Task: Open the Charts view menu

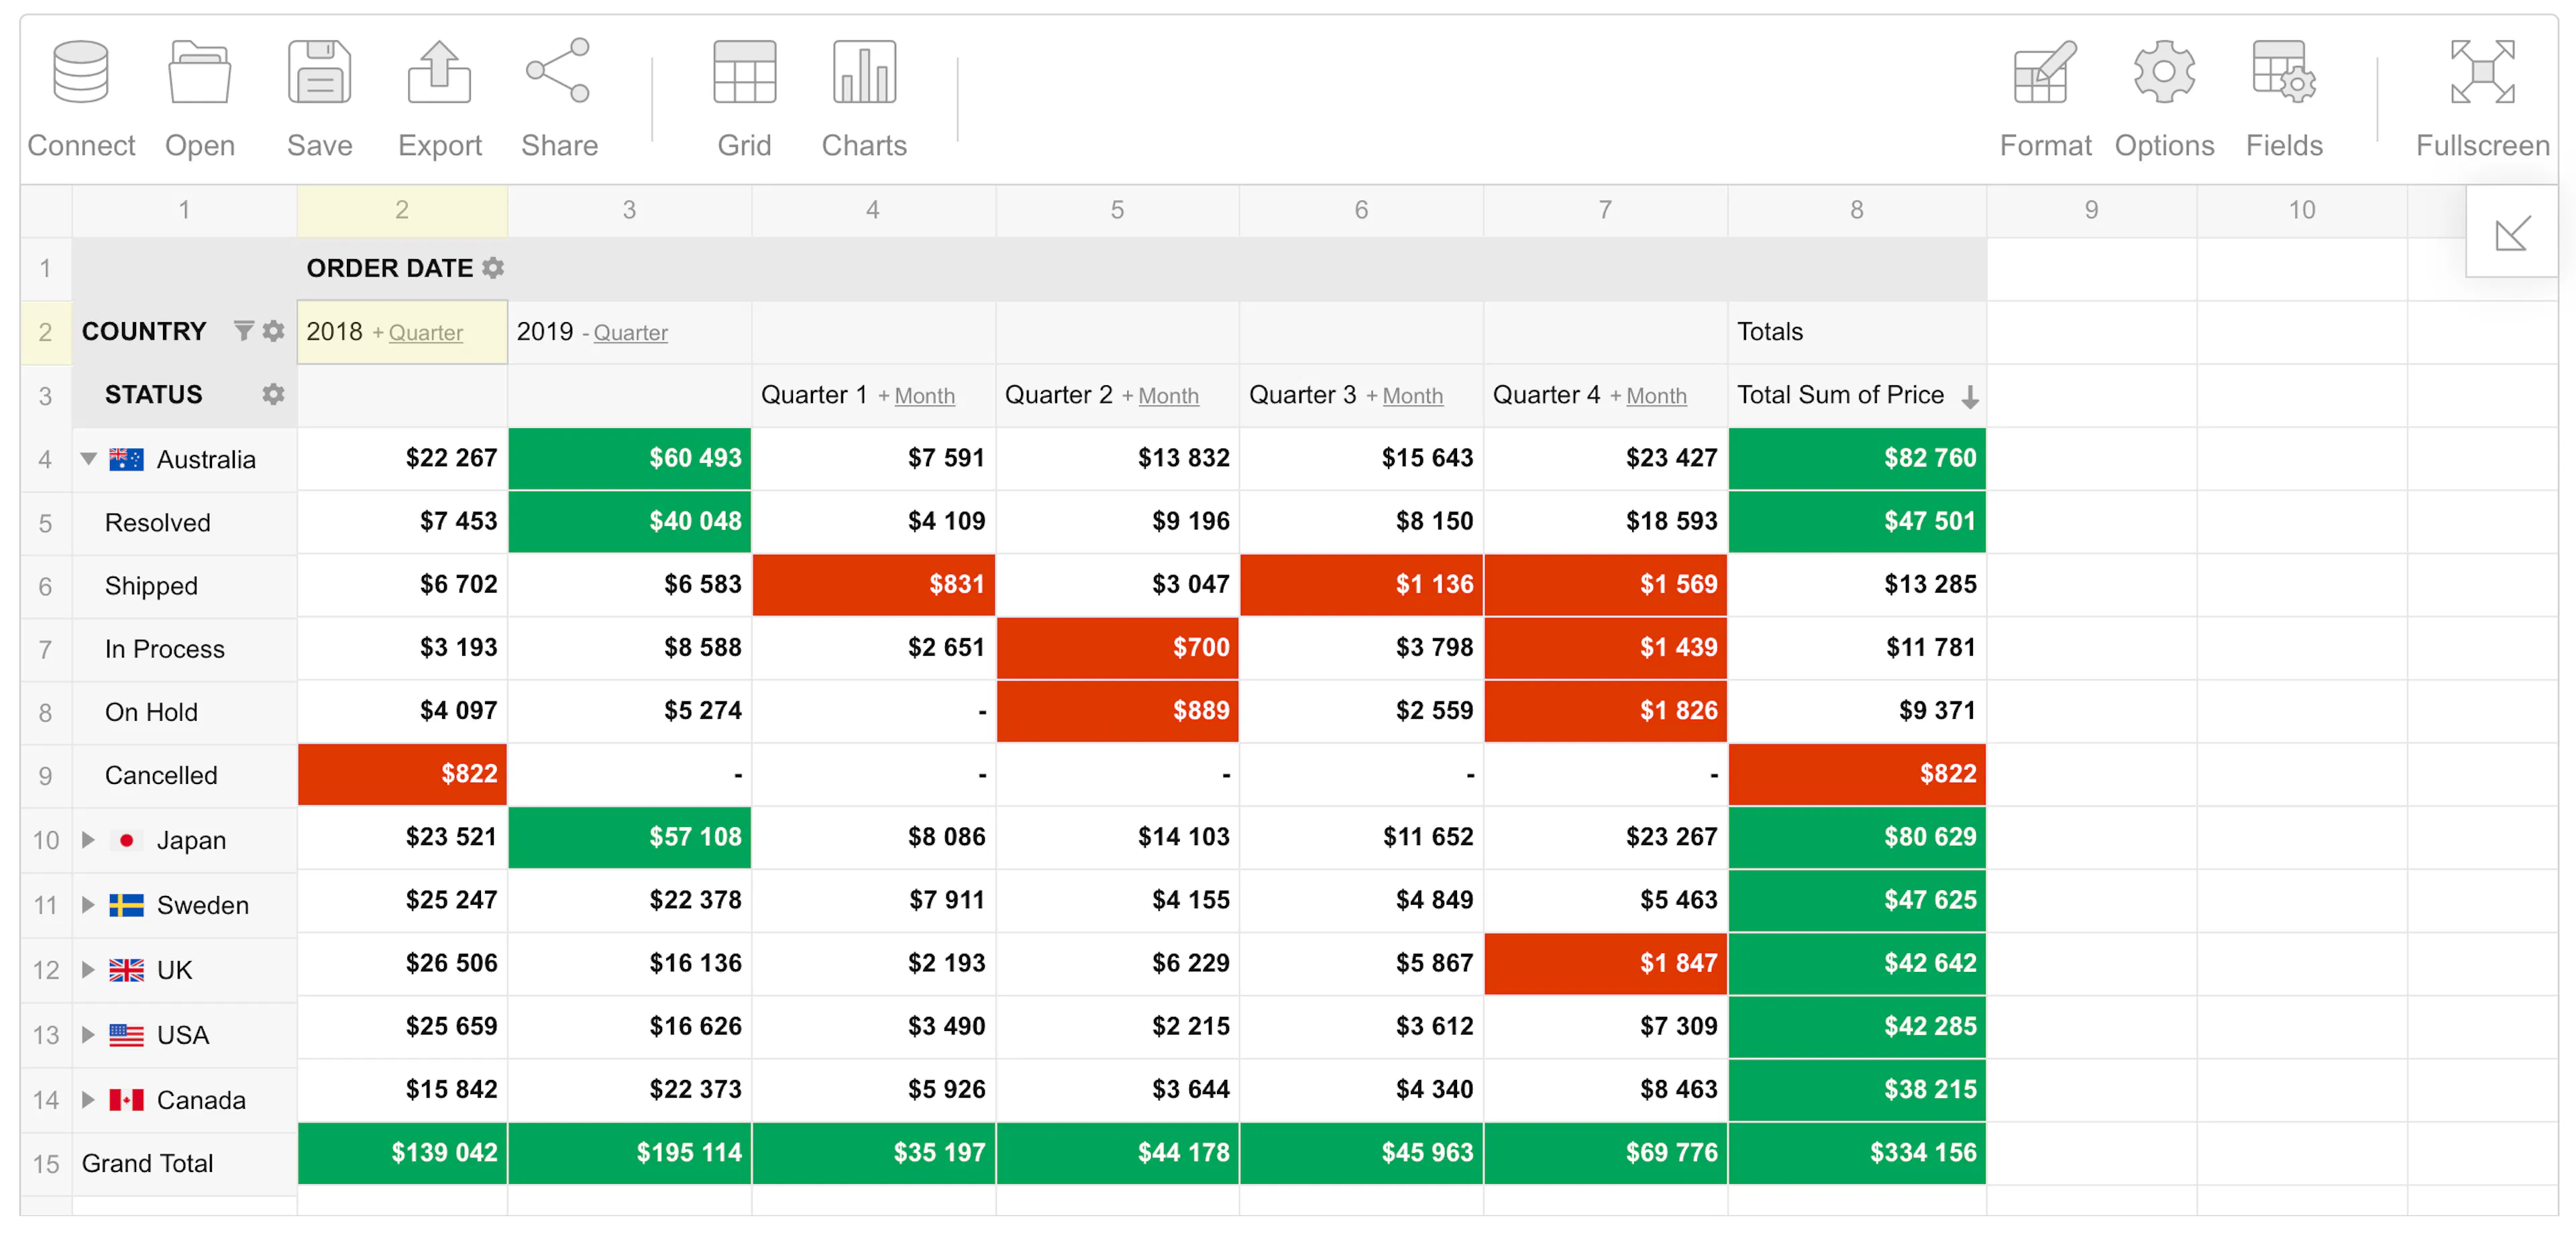Action: coord(864,98)
